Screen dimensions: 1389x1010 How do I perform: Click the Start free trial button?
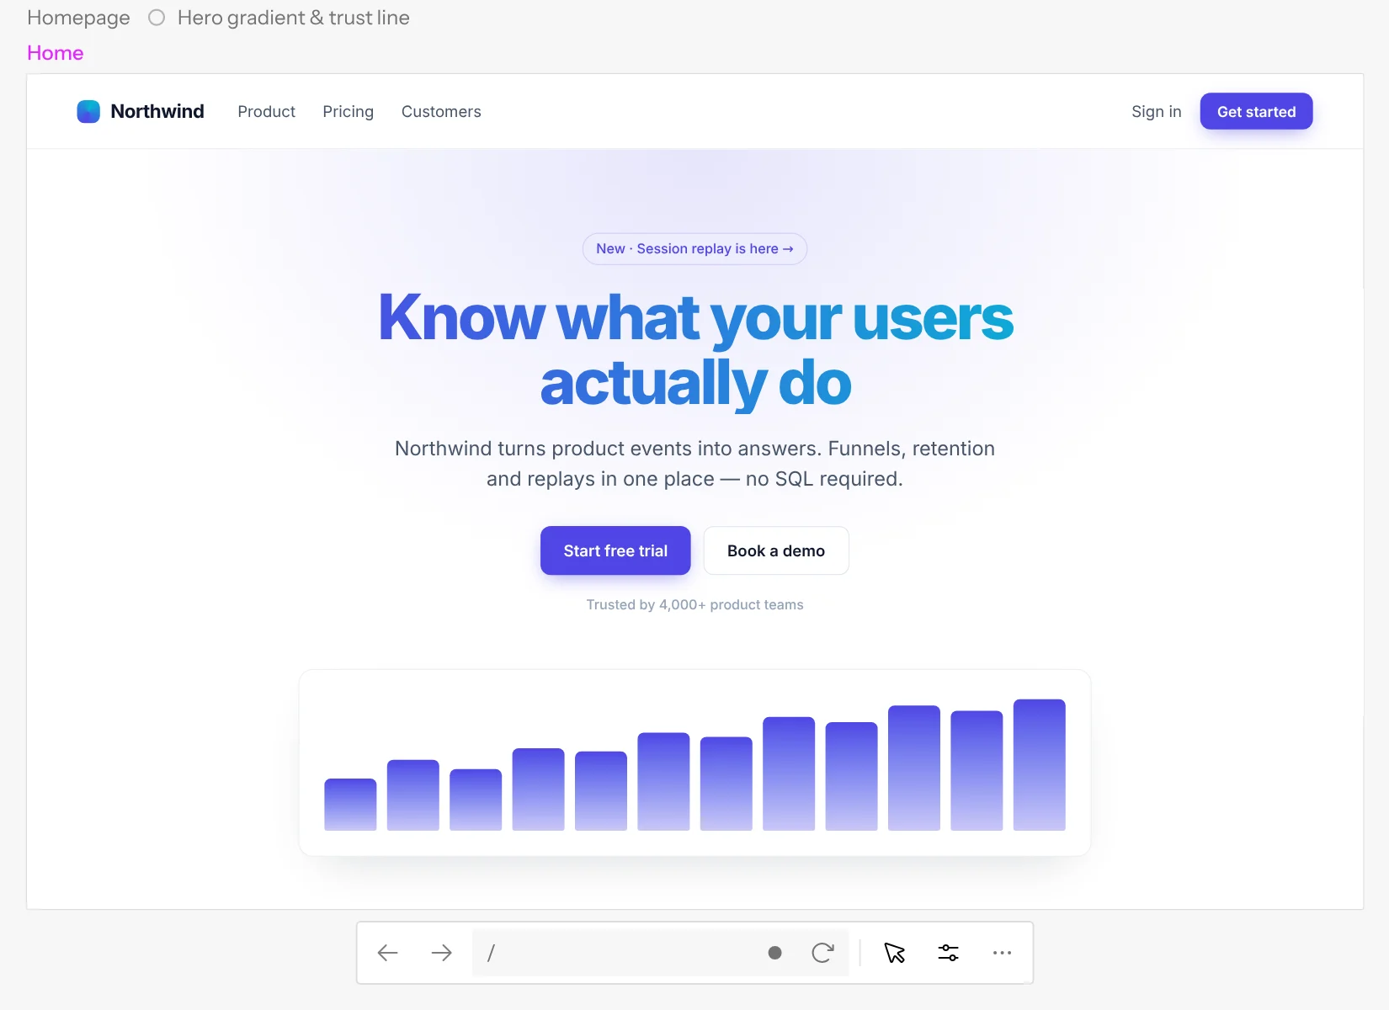pos(615,550)
